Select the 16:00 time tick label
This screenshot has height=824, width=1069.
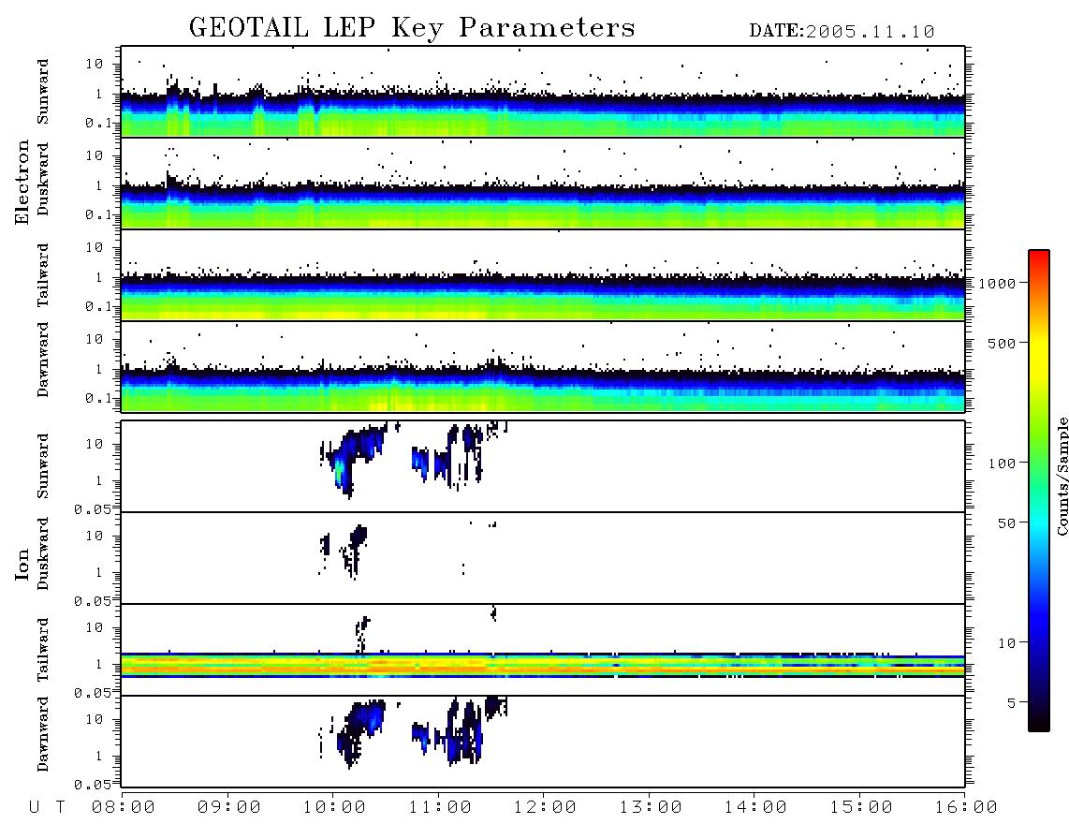[x=966, y=808]
